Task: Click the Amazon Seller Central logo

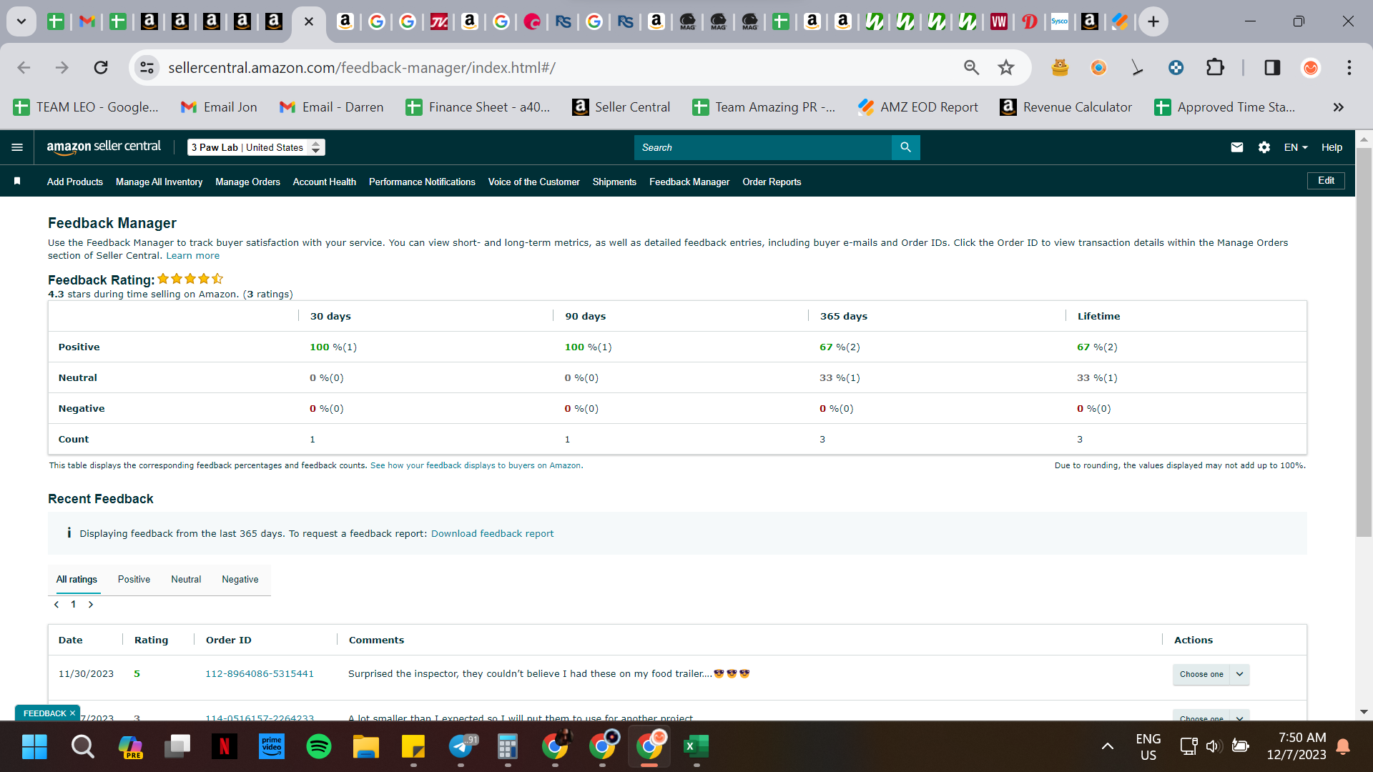Action: [104, 147]
